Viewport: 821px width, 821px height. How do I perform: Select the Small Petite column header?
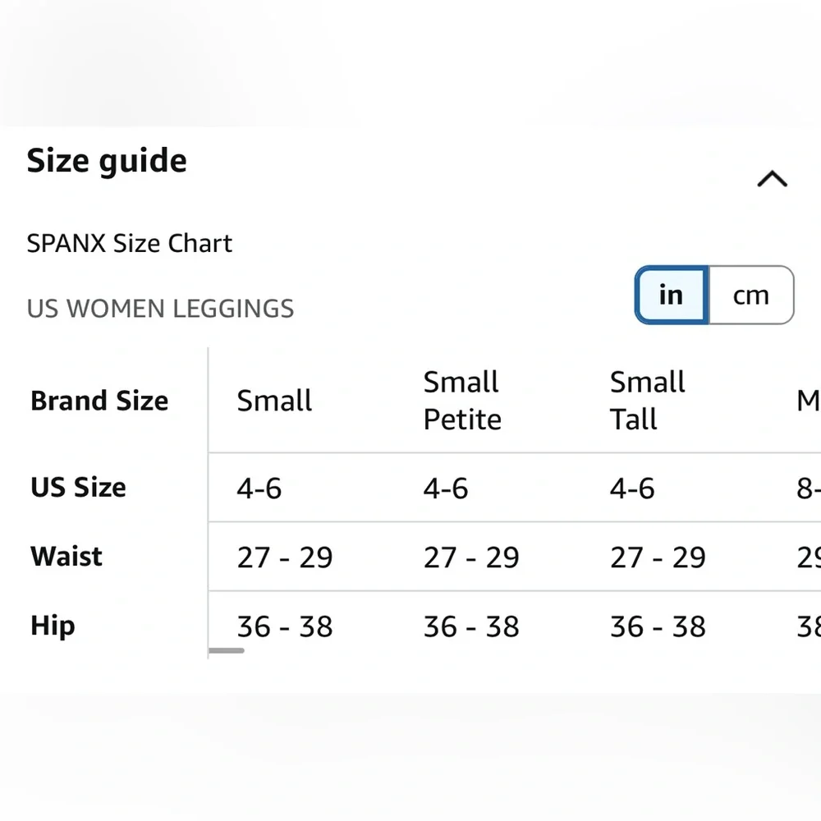click(462, 401)
